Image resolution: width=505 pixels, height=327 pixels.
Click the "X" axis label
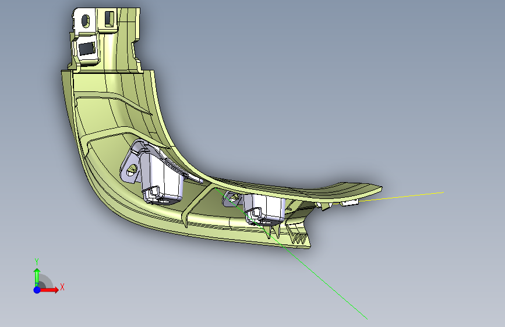(x=62, y=287)
